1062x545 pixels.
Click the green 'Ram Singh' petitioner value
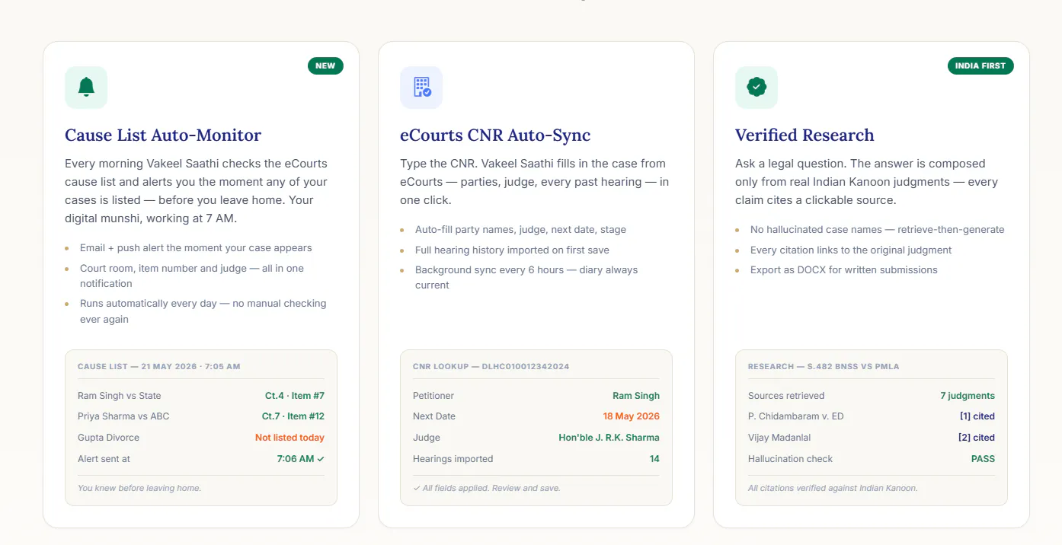pos(636,396)
